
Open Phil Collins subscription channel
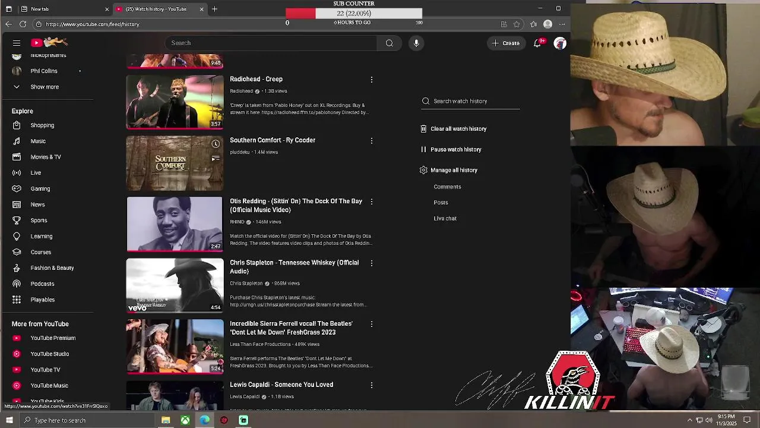tap(44, 71)
